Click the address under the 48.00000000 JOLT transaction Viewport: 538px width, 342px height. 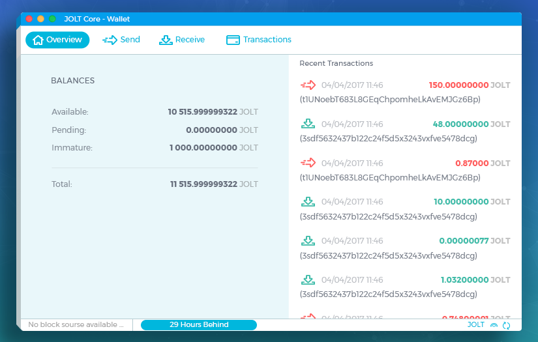(389, 139)
